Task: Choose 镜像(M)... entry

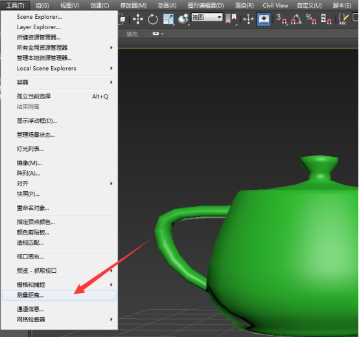Action: (60, 163)
